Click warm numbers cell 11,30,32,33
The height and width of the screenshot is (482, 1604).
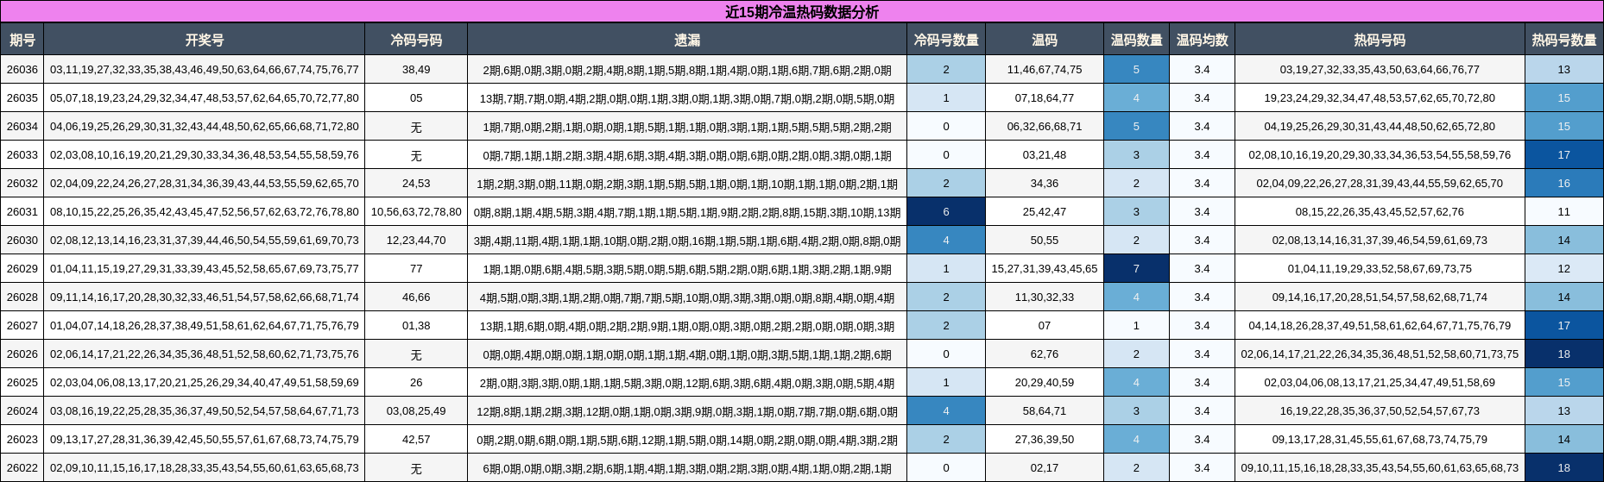click(1045, 297)
